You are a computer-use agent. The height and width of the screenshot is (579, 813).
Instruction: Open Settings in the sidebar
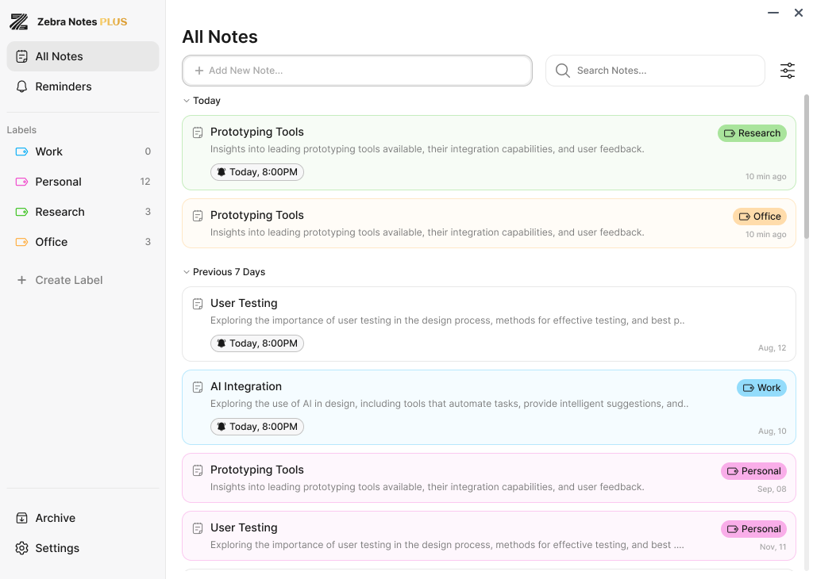click(x=83, y=548)
